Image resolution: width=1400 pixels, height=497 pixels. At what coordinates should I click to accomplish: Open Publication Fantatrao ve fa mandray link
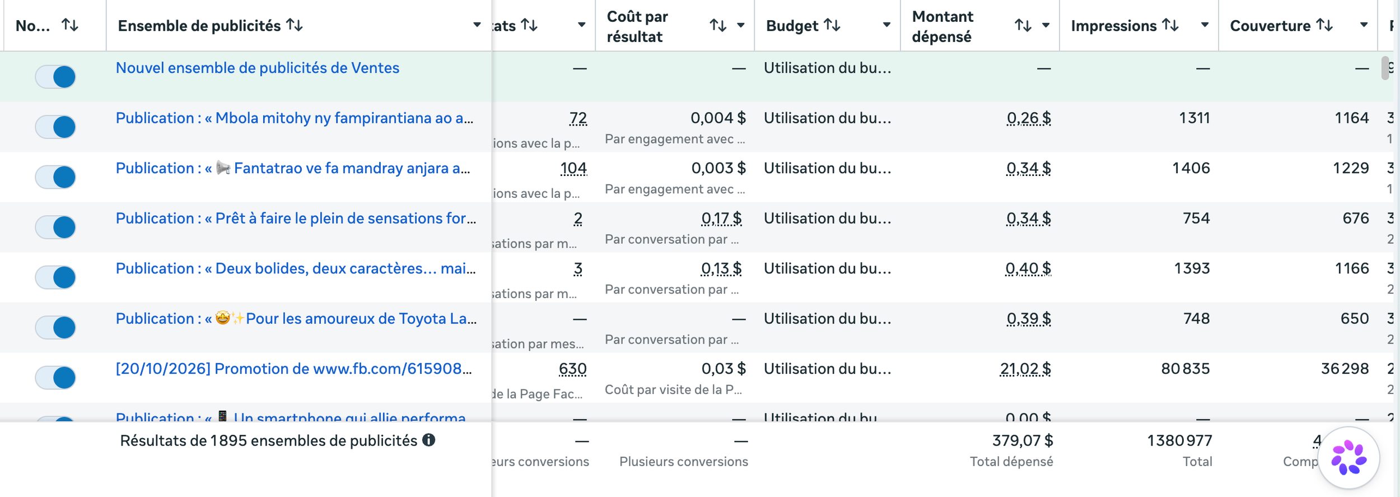(293, 168)
